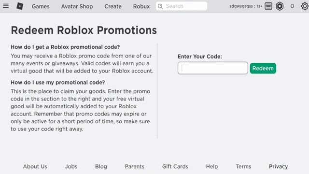
Task: Open the Privacy footer link
Action: (279, 166)
